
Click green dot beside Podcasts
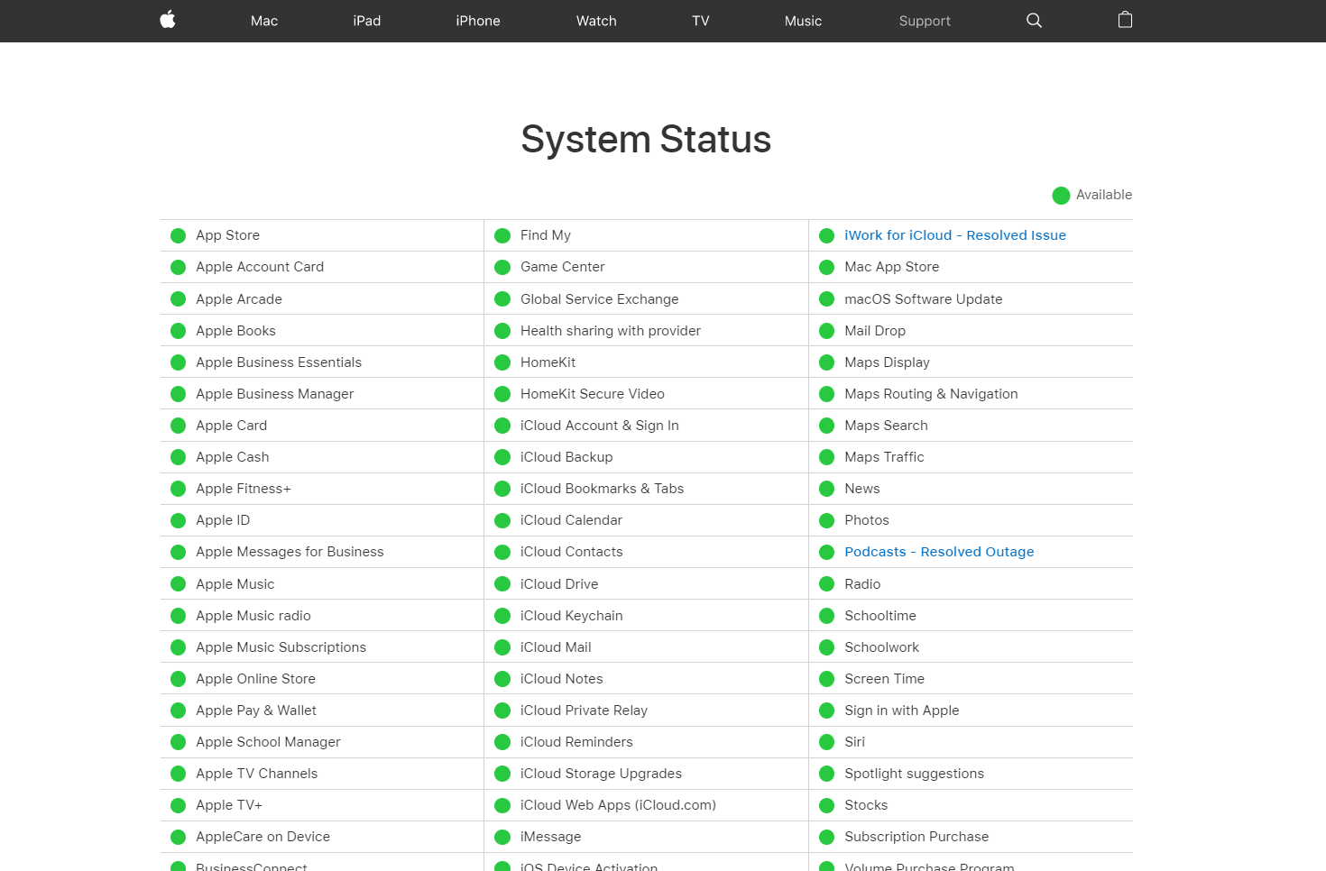(x=826, y=552)
